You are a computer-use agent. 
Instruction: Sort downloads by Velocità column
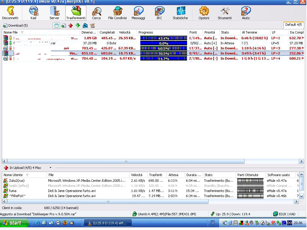tap(127, 32)
